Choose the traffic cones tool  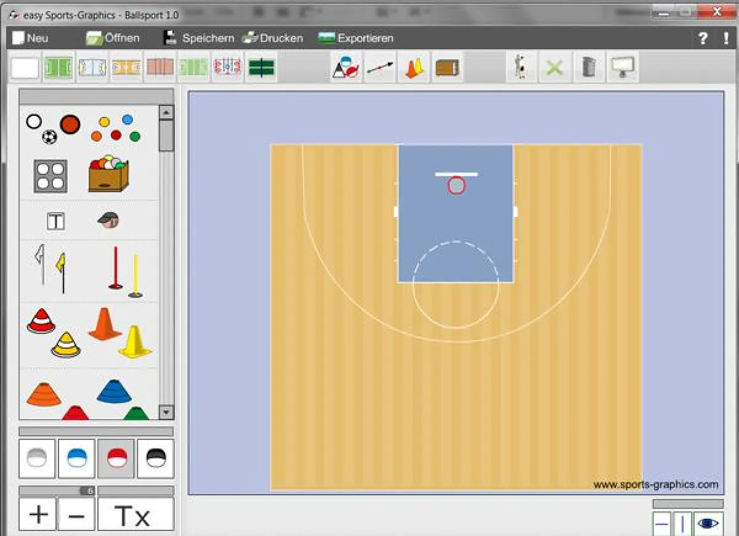click(x=413, y=67)
